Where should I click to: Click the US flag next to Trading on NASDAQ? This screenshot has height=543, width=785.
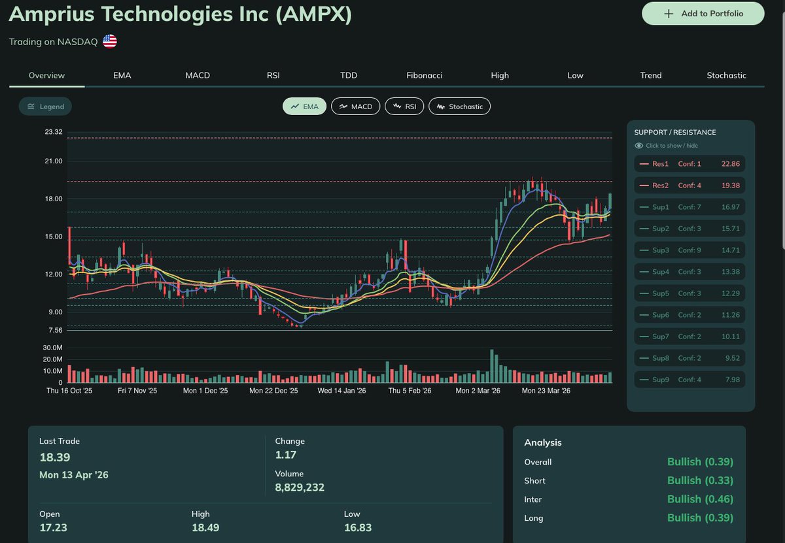click(x=109, y=41)
